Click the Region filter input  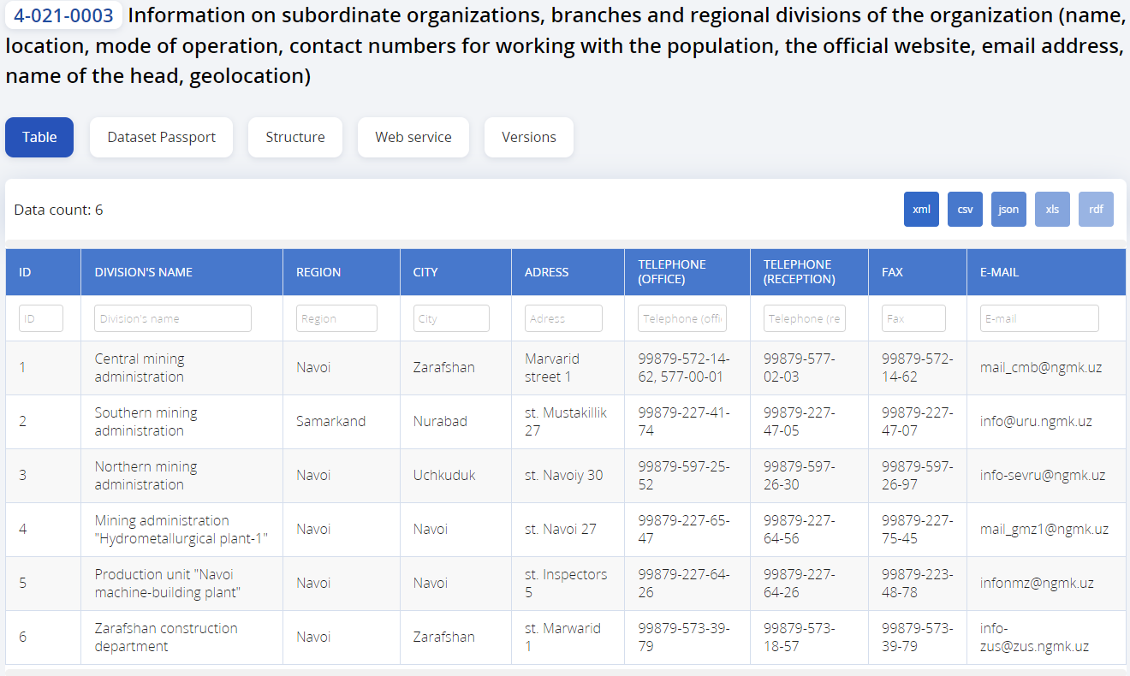click(336, 318)
